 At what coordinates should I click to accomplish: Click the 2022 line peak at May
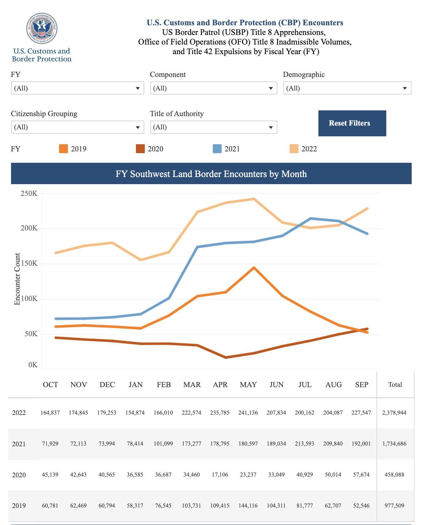(254, 199)
